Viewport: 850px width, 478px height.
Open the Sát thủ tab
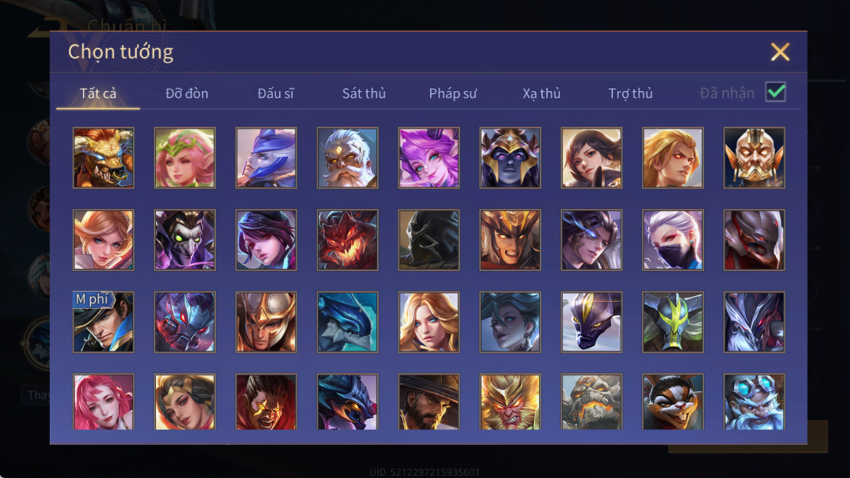364,93
